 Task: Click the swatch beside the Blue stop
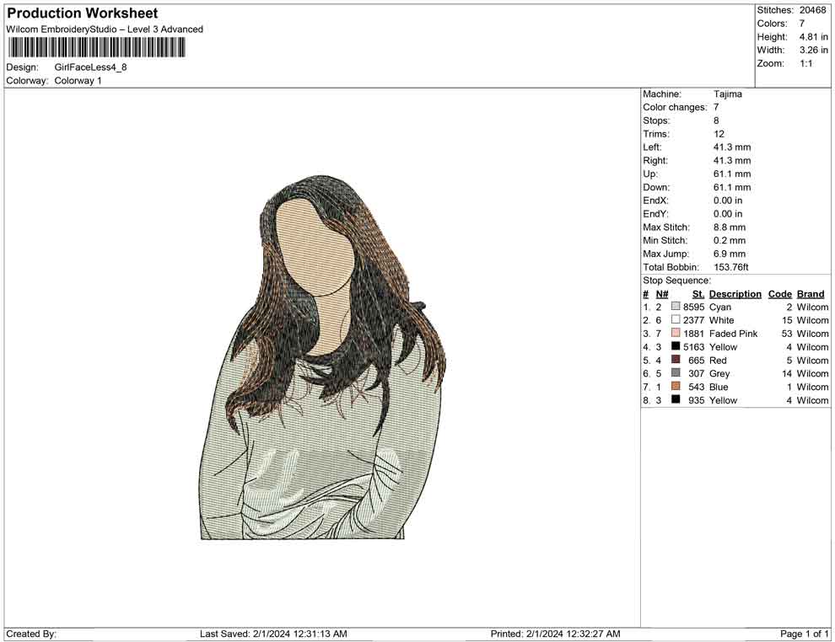[x=676, y=387]
